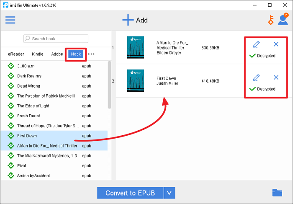The image size is (293, 204).
Task: Click author name Judith Miller
Action: coord(167,83)
